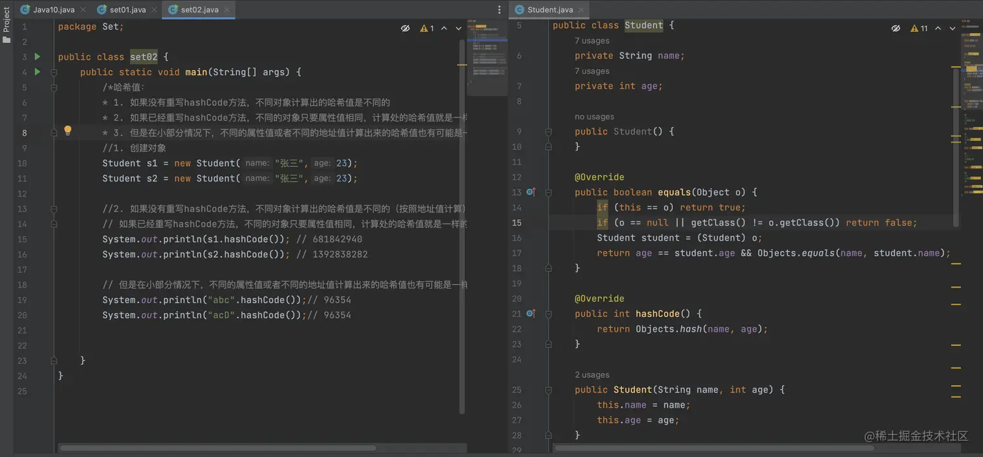Viewport: 983px width, 457px height.
Task: Click 'package Set;' on line 1
Action: pos(90,27)
